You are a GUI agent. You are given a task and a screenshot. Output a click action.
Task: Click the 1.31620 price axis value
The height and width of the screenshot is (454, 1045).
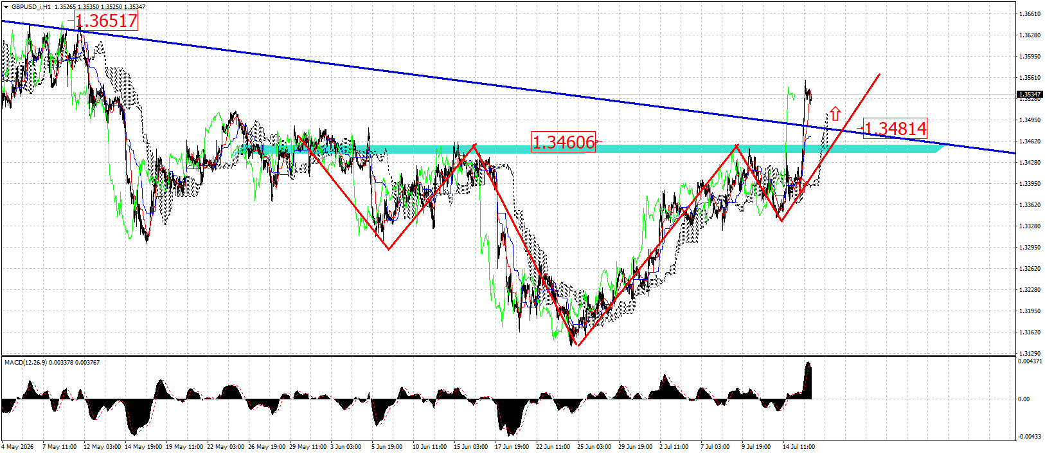point(1030,332)
